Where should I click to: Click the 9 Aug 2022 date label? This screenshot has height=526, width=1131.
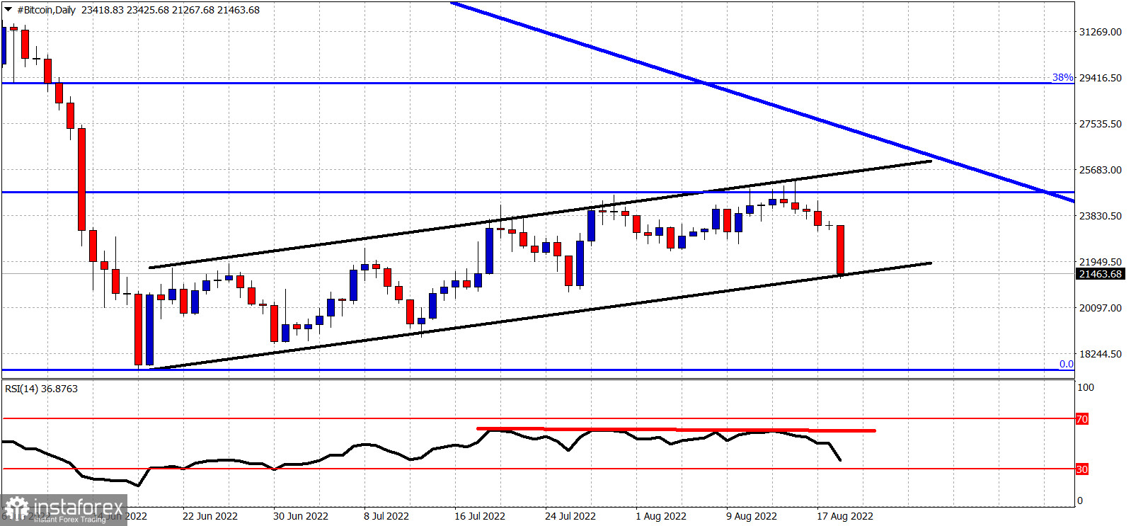[752, 516]
